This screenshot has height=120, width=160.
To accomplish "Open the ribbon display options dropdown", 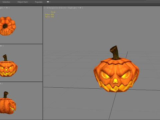I will click(48, 2).
